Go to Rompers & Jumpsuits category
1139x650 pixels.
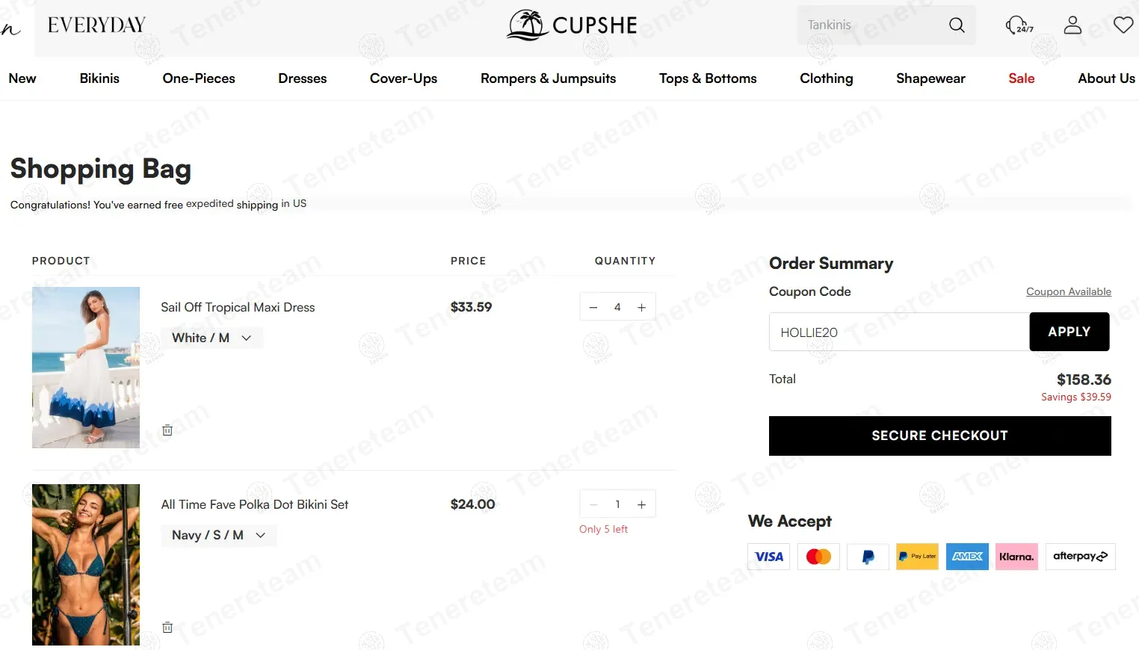coord(548,78)
